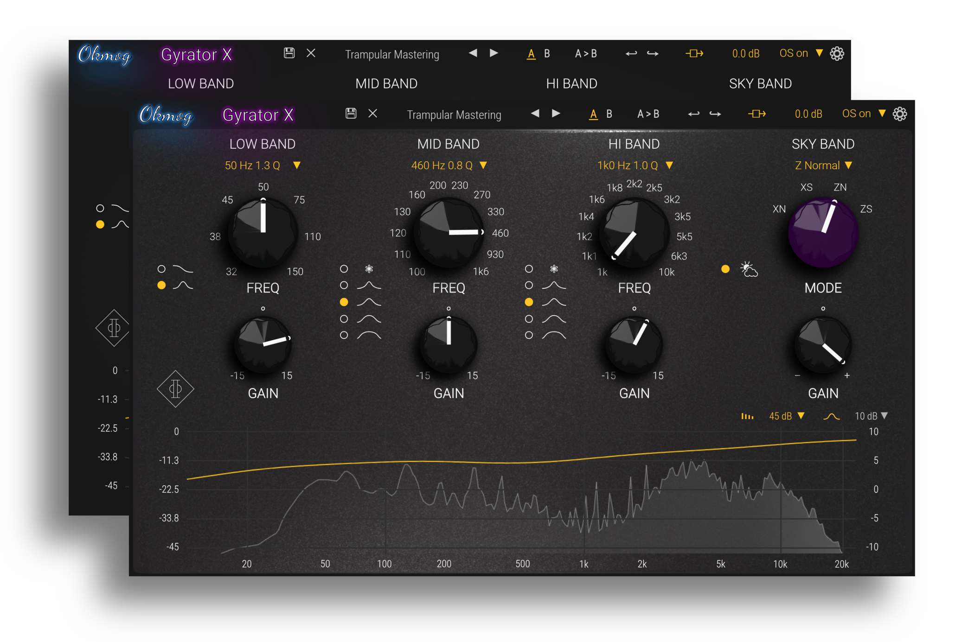The height and width of the screenshot is (642, 955).
Task: Click the bypass routing icon near 0.0 dB
Action: (x=756, y=114)
